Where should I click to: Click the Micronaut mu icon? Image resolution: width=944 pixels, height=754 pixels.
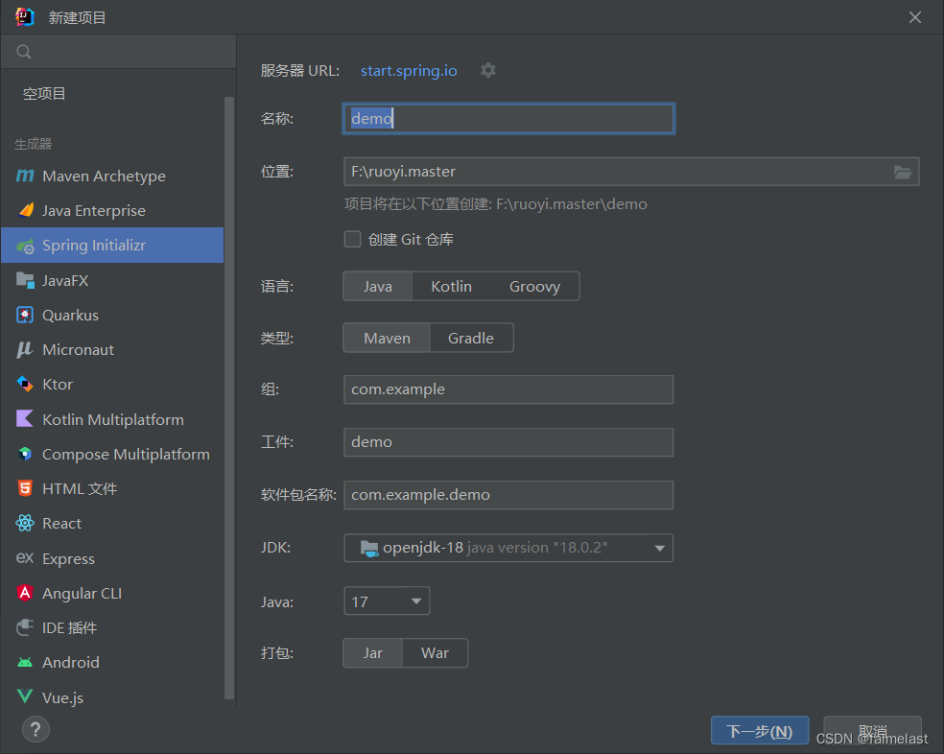pyautogui.click(x=25, y=350)
